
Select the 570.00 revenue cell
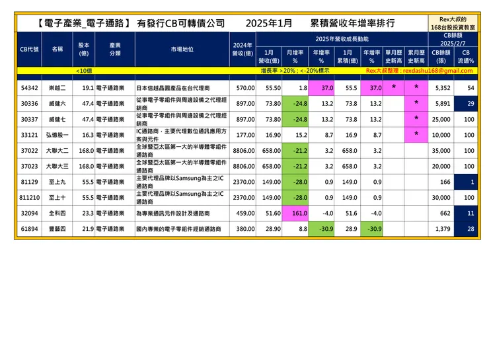point(243,88)
